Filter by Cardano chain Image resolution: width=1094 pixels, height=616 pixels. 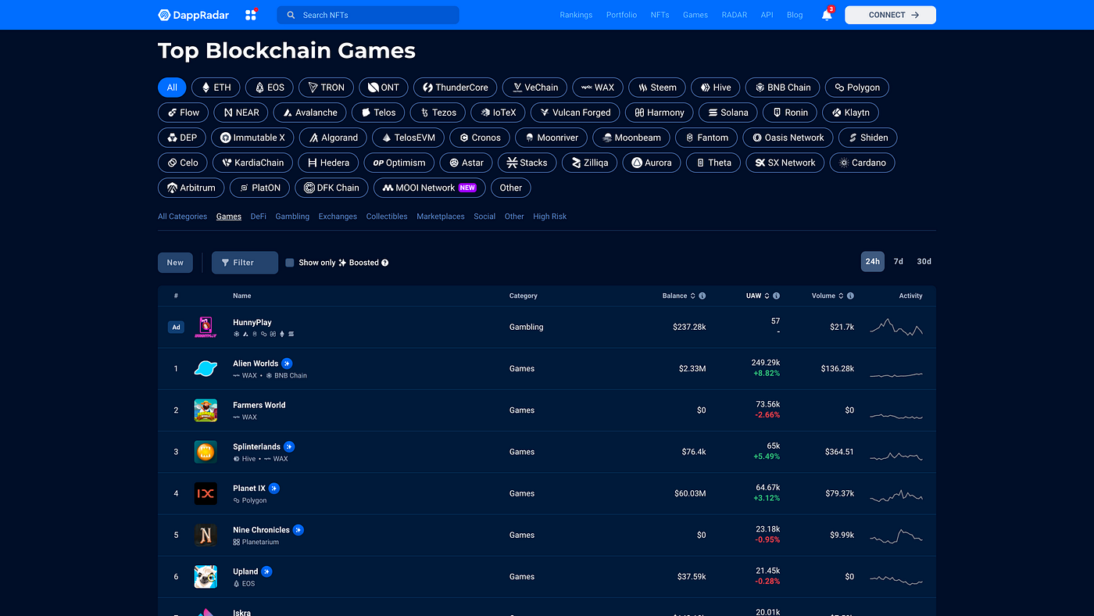pyautogui.click(x=863, y=163)
